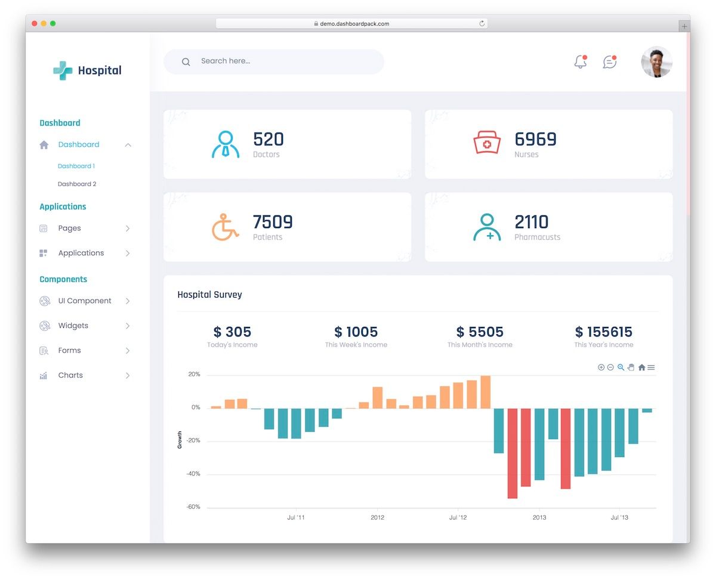Click the Doctors icon on the 520 card
Screen dimensions: 716x580
click(227, 143)
